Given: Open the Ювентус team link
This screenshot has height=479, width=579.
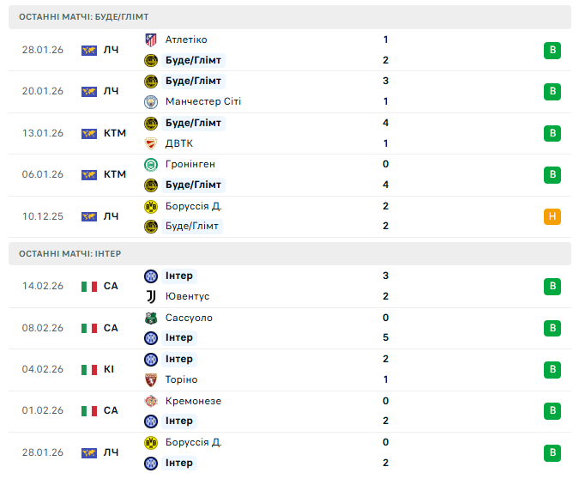Looking at the screenshot, I should pyautogui.click(x=187, y=296).
